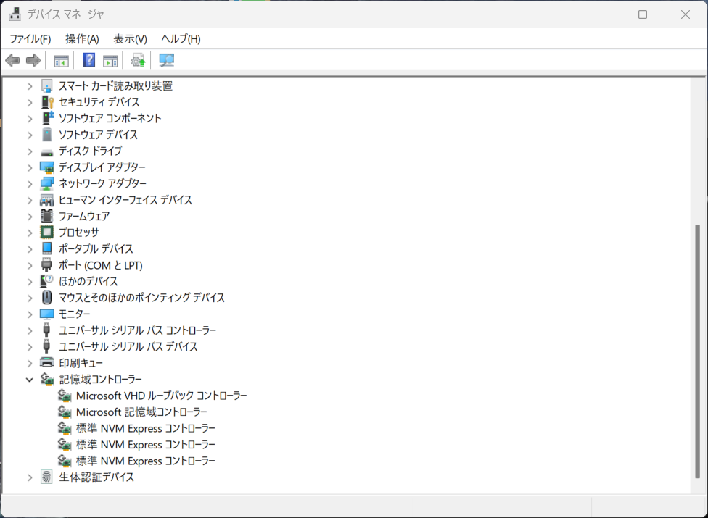
Task: Click the blue Help question mark icon
Action: pos(89,61)
